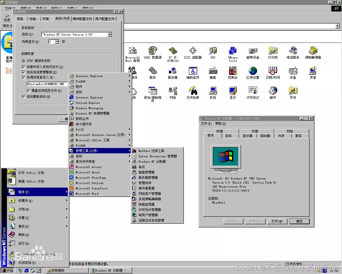Expand the 文档 submenu
Viewport: 342px width, 274px height.
tap(38, 209)
